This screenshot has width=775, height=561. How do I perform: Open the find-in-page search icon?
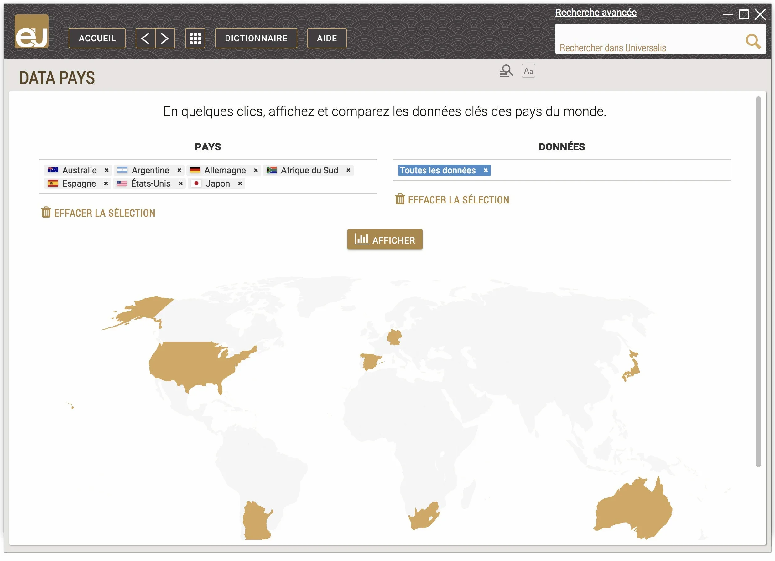pos(506,71)
